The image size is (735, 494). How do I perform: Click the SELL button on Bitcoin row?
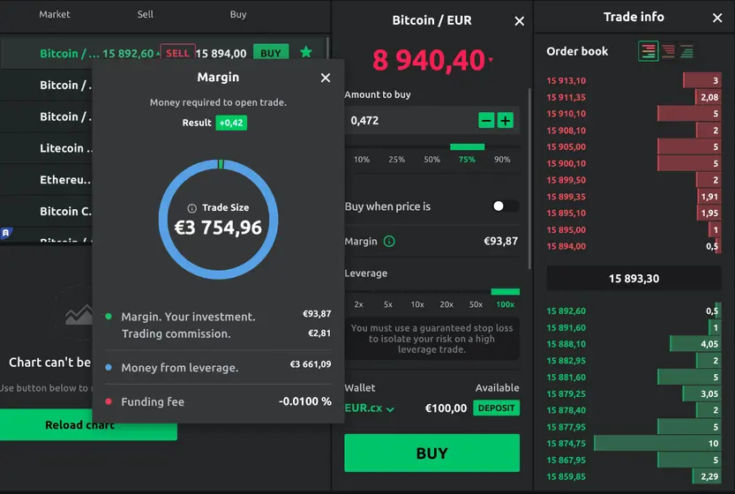pyautogui.click(x=177, y=53)
